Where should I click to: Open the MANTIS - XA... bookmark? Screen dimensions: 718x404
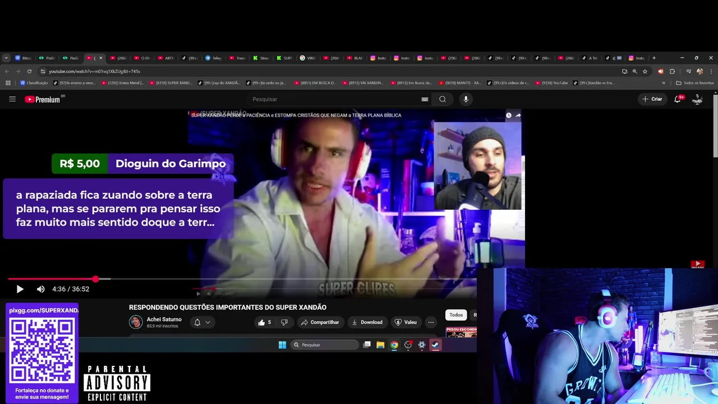[x=460, y=83]
